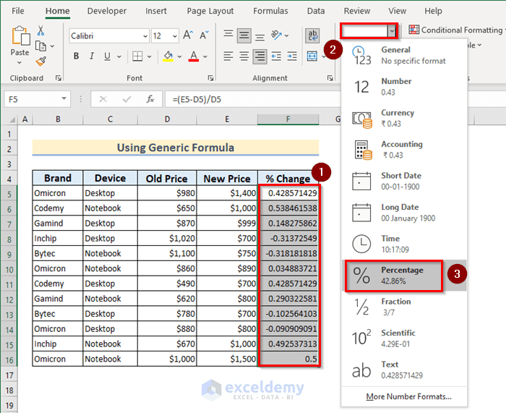Select Top Align icon

pos(228,35)
